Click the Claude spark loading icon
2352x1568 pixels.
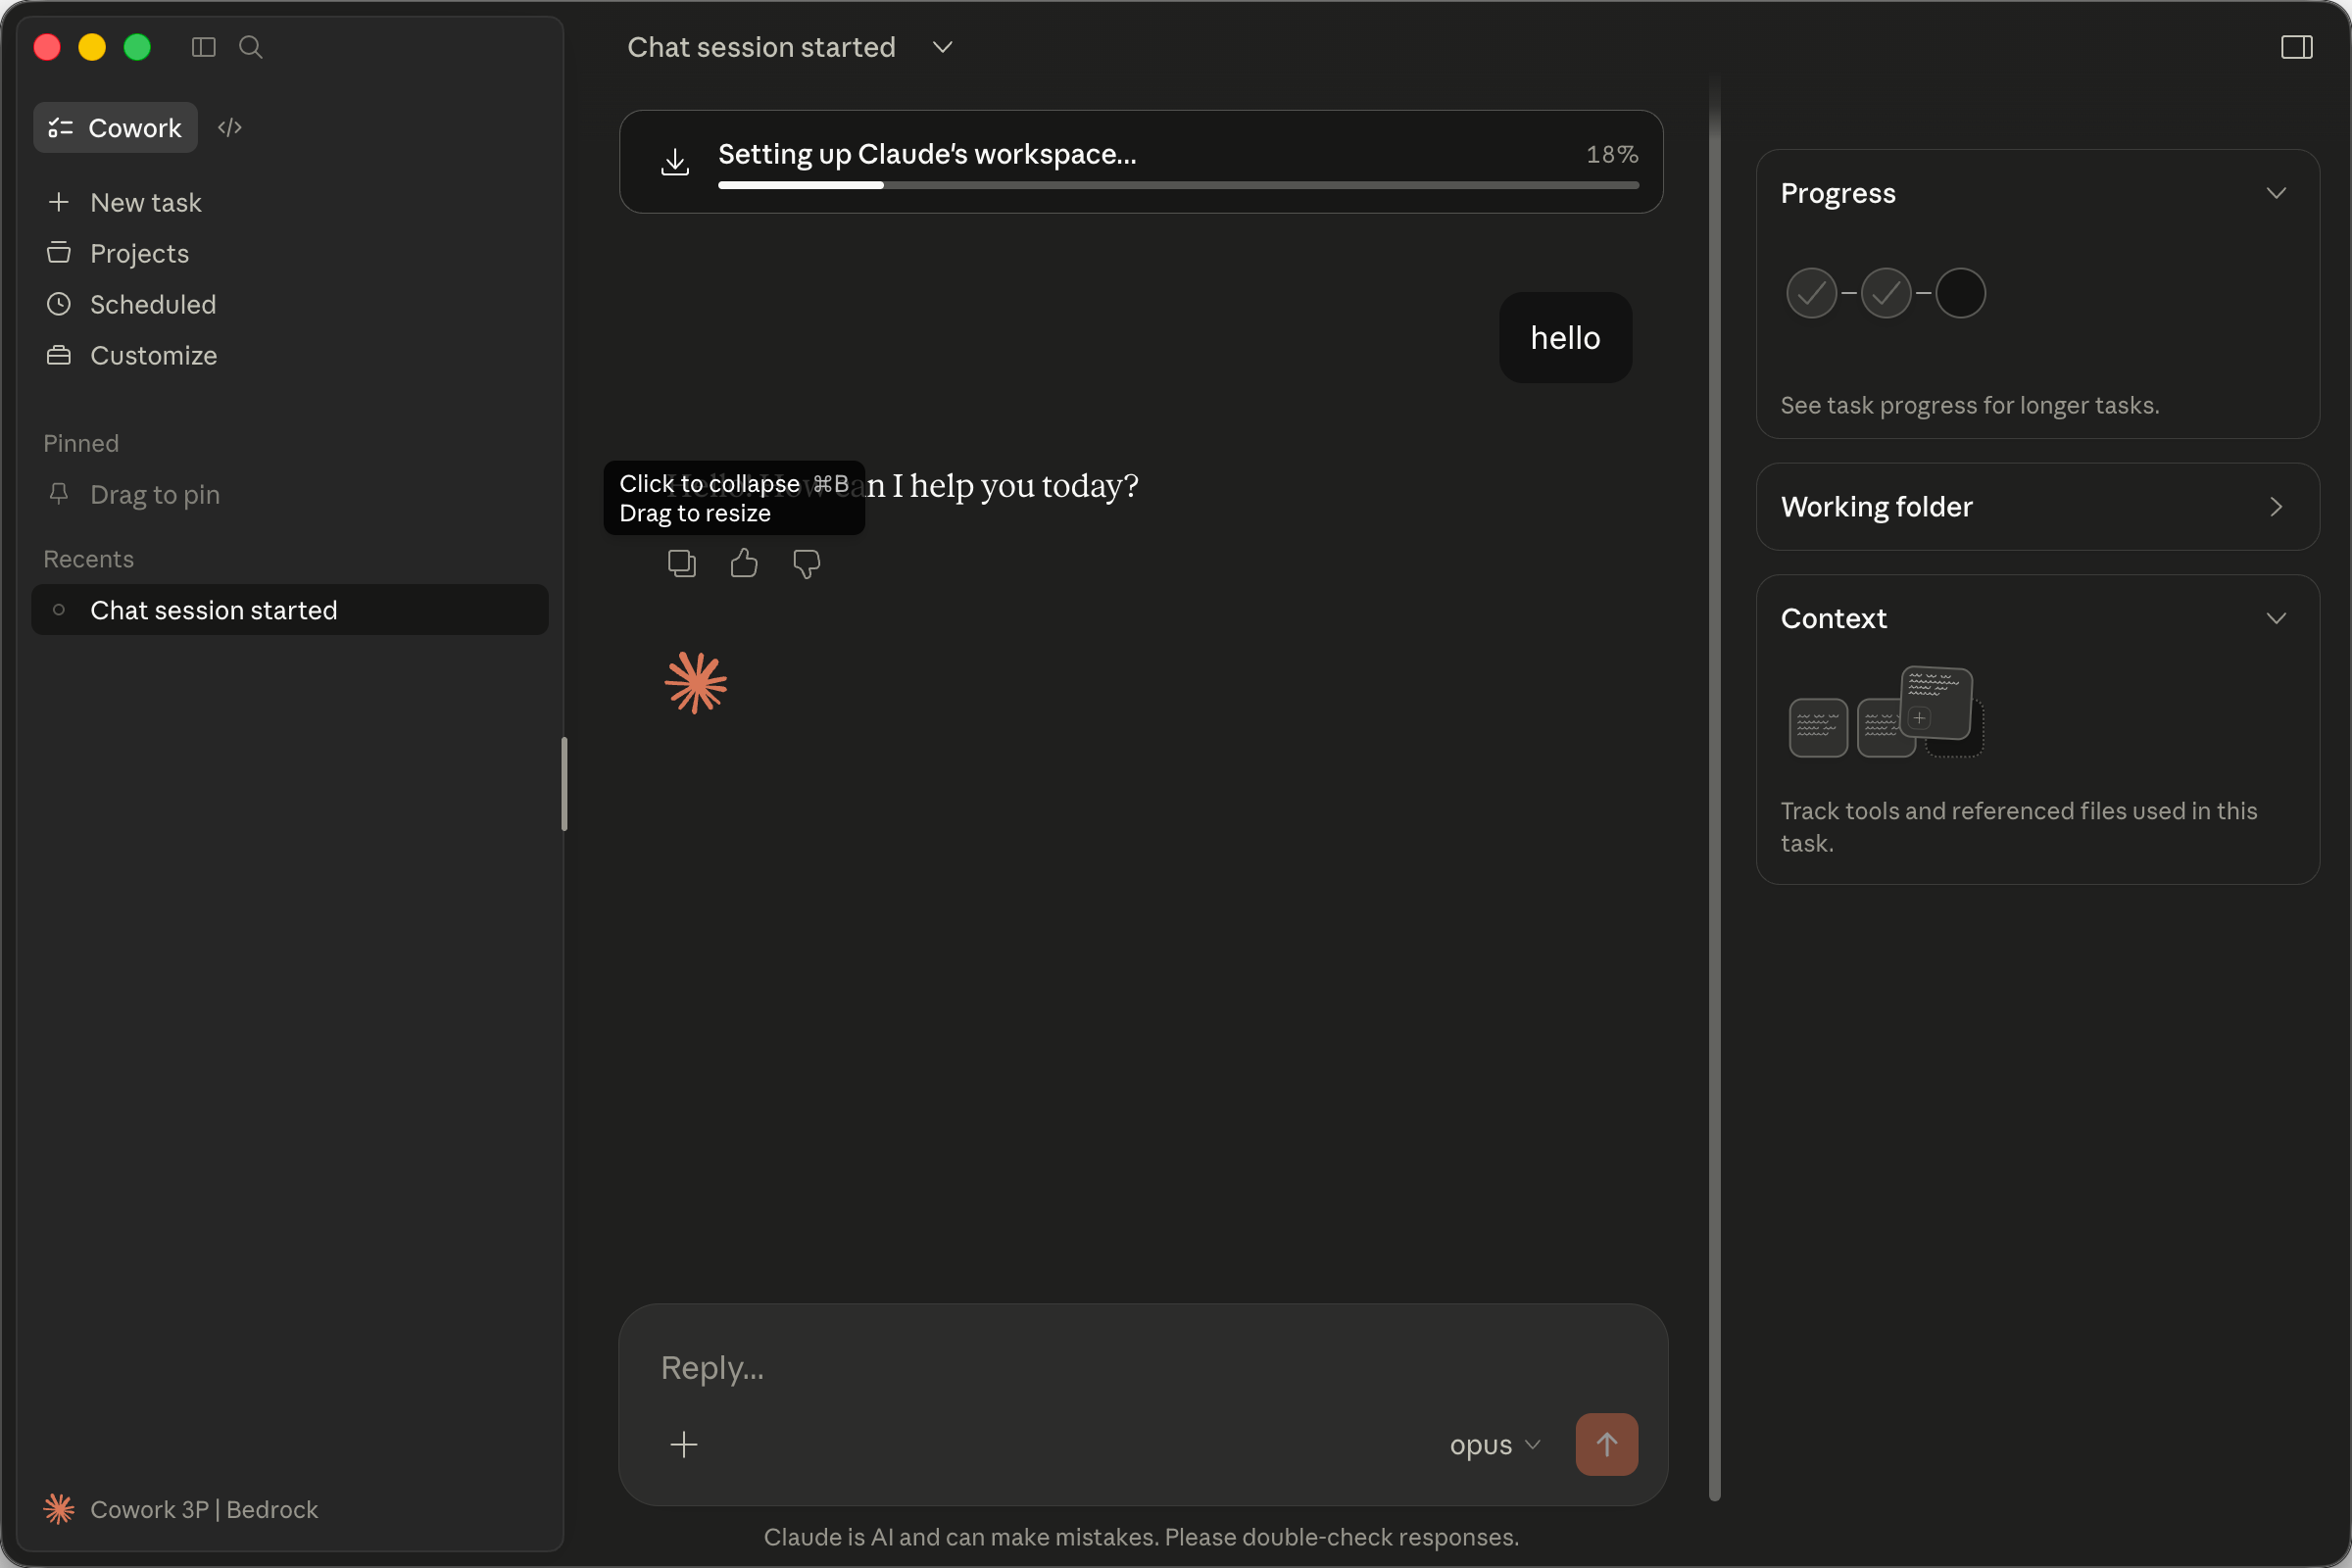pyautogui.click(x=696, y=683)
